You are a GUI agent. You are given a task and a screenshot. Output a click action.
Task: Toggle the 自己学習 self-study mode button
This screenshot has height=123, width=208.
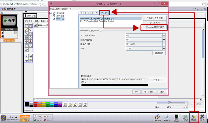(25, 120)
